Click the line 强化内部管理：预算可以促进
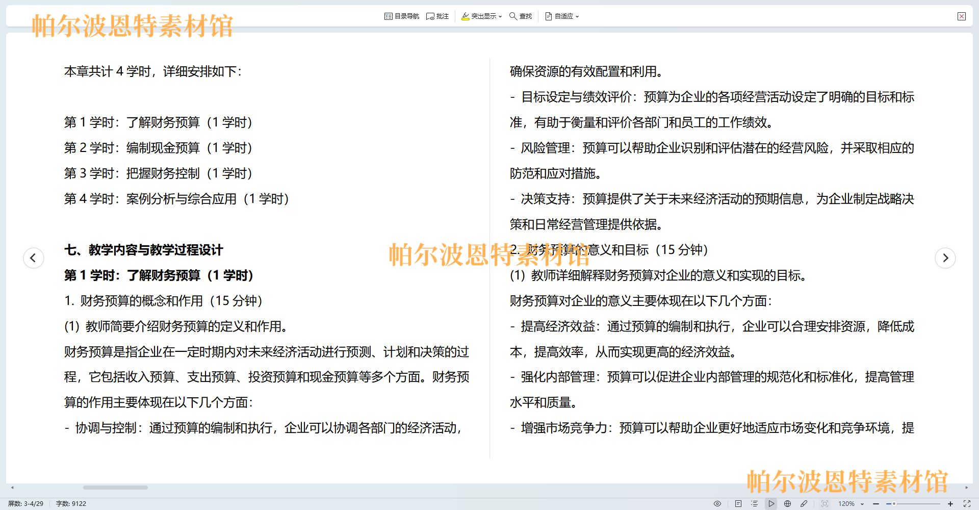Viewport: 979px width, 510px height. 712,377
